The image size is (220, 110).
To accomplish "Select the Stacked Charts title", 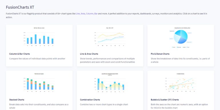I will click(x=17, y=100).
